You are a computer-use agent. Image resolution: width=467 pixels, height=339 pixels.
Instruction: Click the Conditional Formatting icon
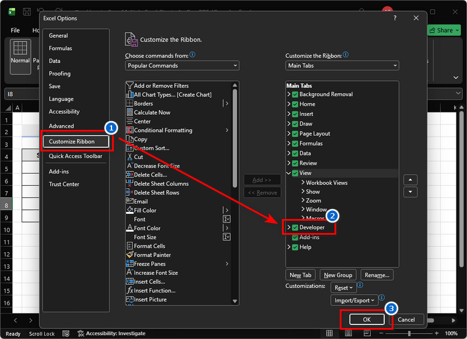click(x=130, y=130)
